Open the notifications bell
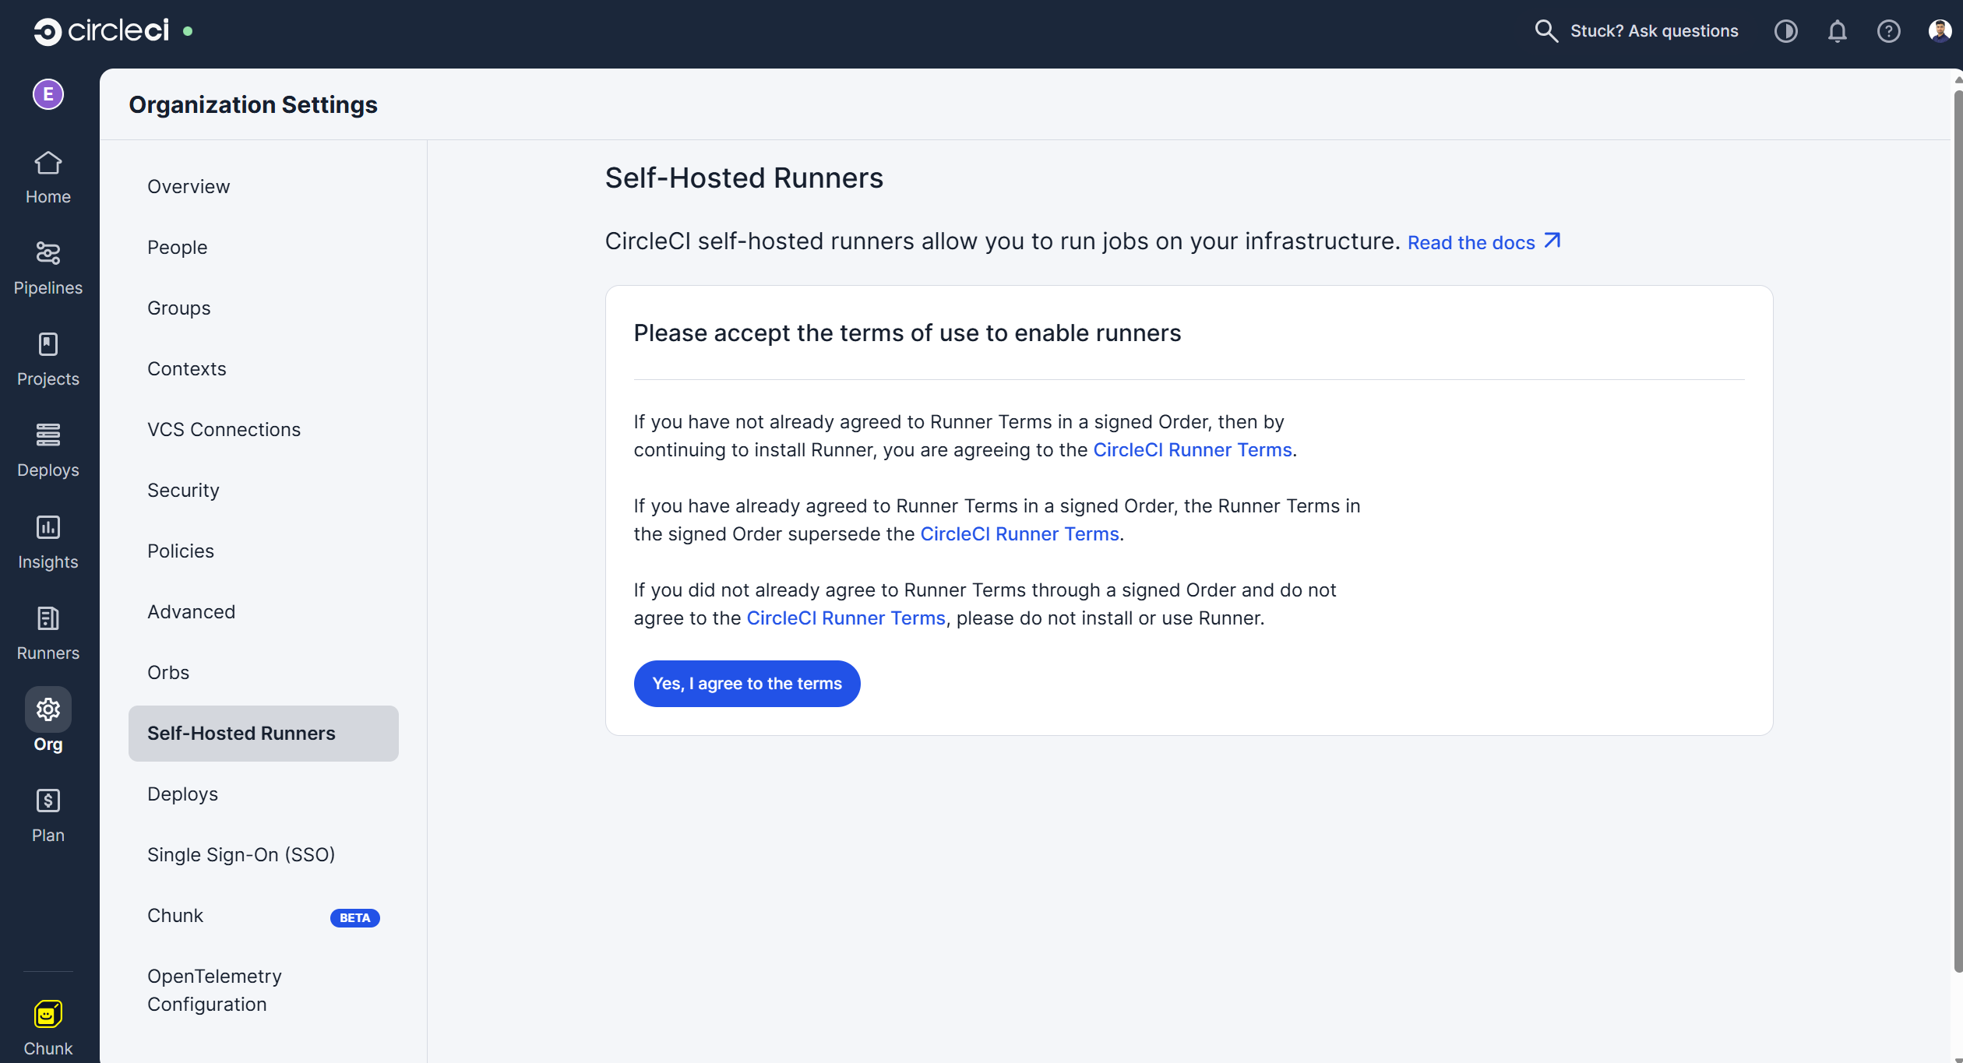Image resolution: width=1963 pixels, height=1063 pixels. pyautogui.click(x=1838, y=31)
